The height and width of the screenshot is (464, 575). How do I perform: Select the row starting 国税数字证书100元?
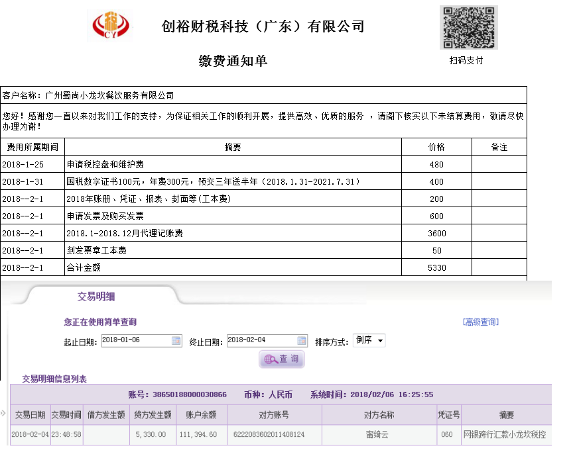[x=263, y=181]
